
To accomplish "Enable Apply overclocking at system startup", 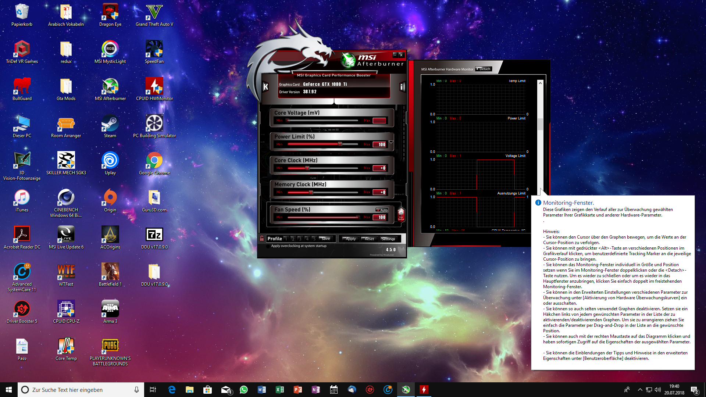I will tap(268, 246).
